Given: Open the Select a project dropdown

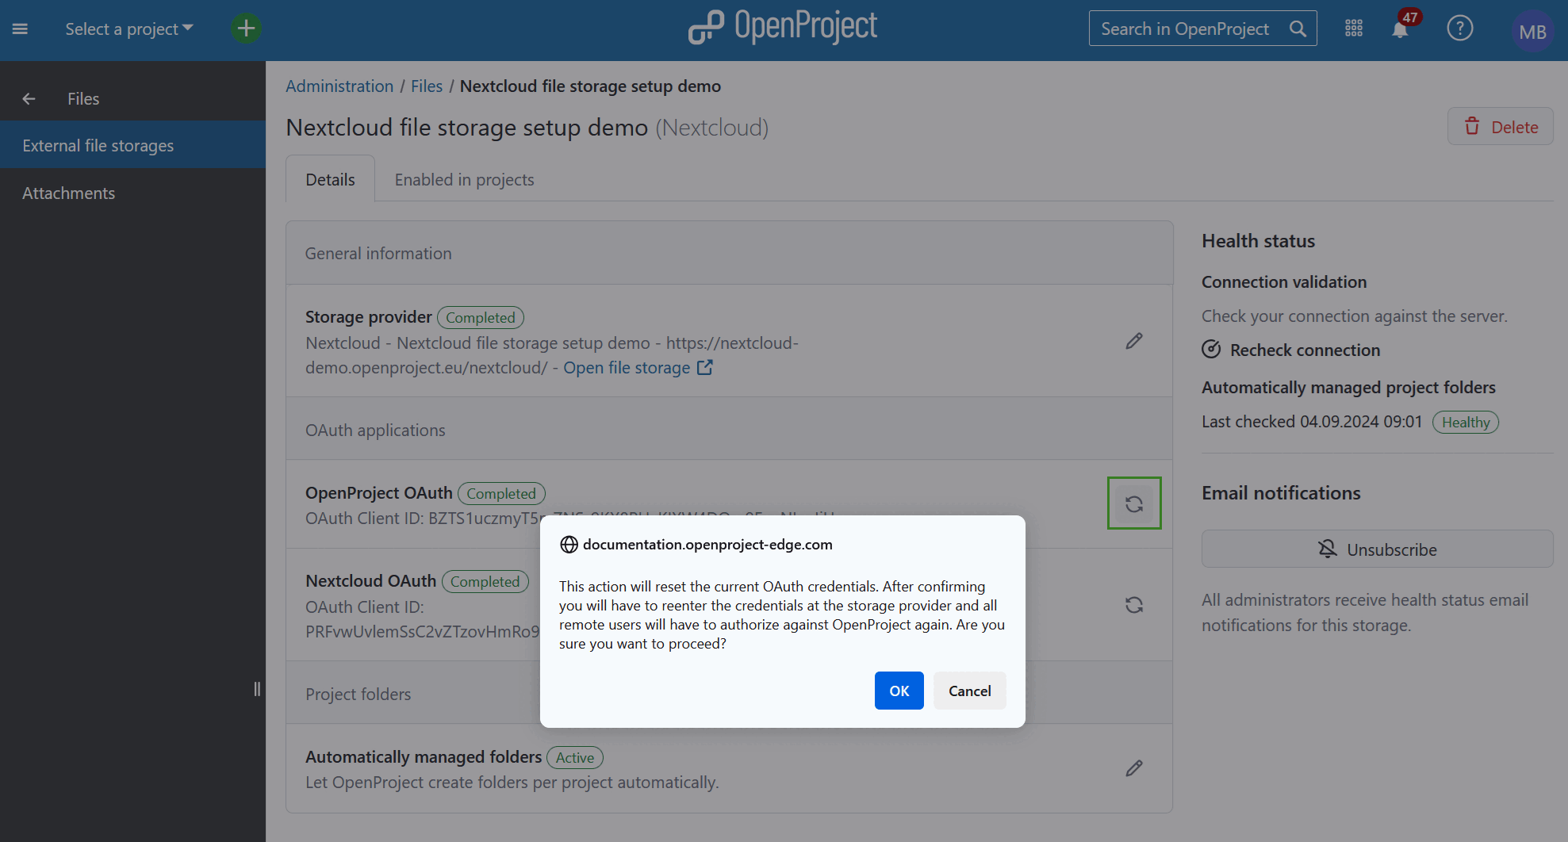Looking at the screenshot, I should pyautogui.click(x=128, y=29).
